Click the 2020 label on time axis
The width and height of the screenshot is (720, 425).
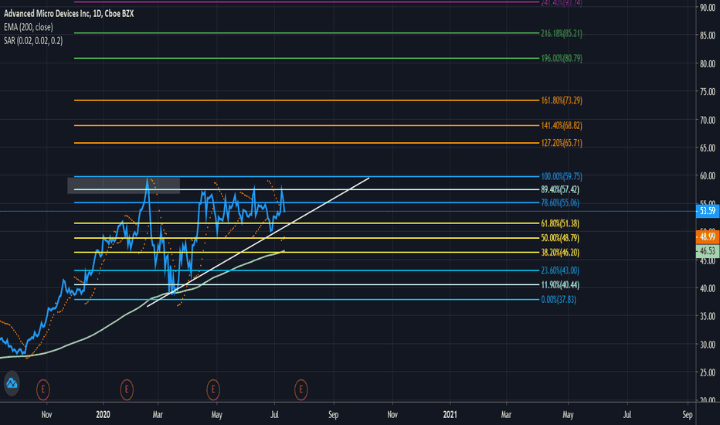[x=103, y=414]
